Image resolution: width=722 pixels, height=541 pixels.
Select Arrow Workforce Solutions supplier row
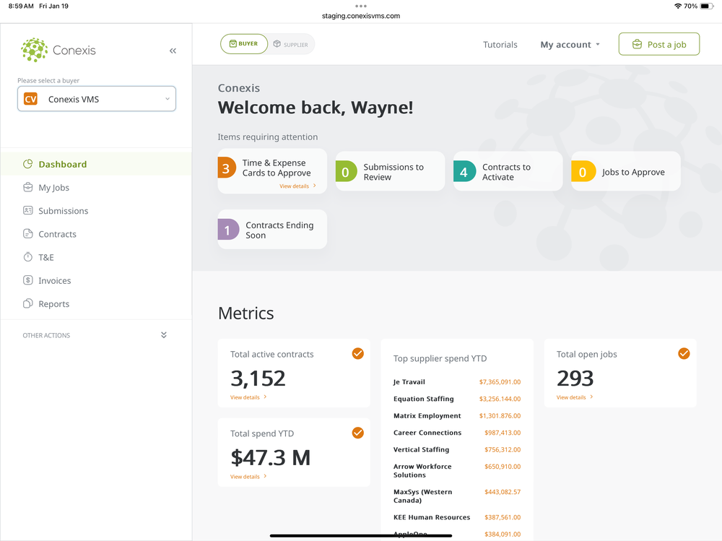[x=457, y=470]
